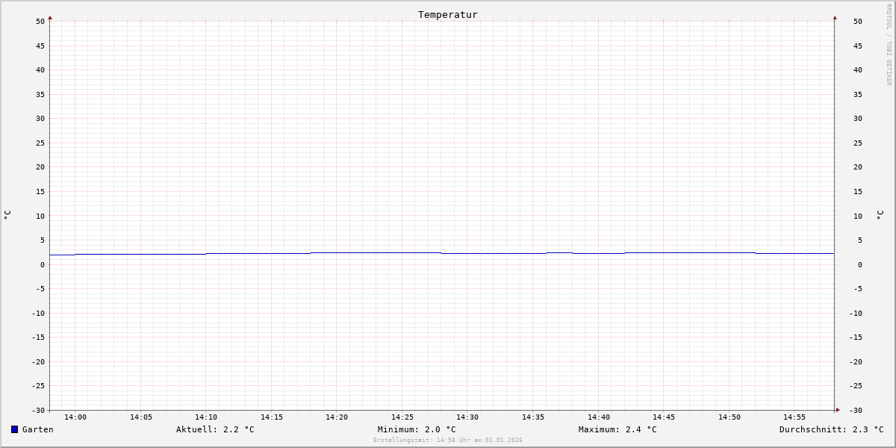This screenshot has width=896, height=448.
Task: Click the 14:50 time axis label
Action: point(729,417)
